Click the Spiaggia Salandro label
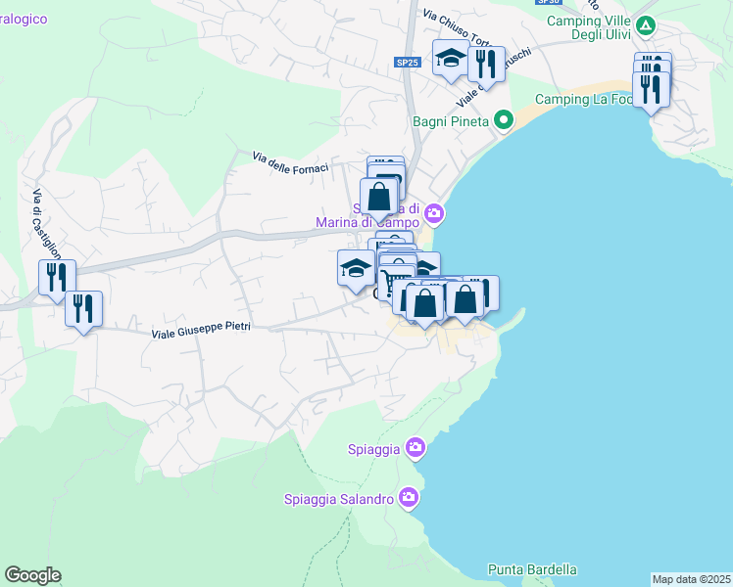Screen dimensions: 733x587 (x=339, y=499)
